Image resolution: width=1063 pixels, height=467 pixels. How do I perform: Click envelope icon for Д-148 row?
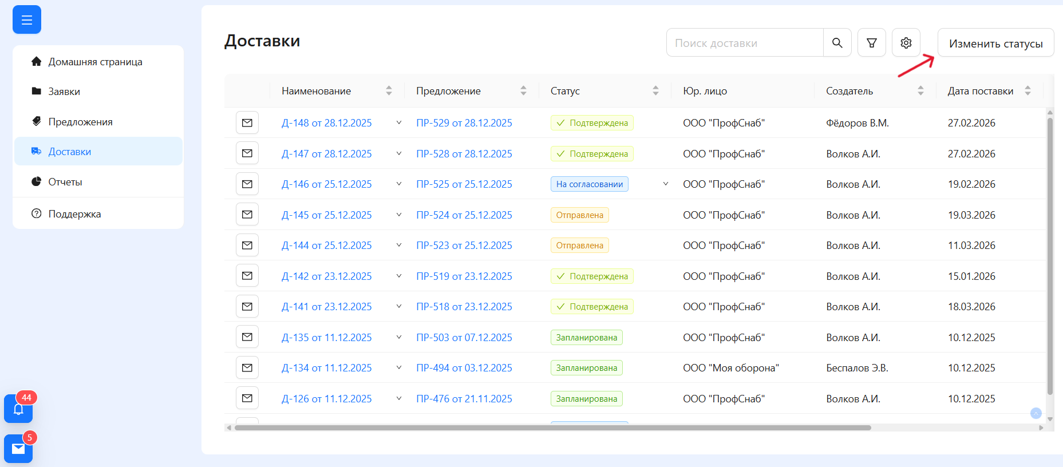[x=247, y=123]
